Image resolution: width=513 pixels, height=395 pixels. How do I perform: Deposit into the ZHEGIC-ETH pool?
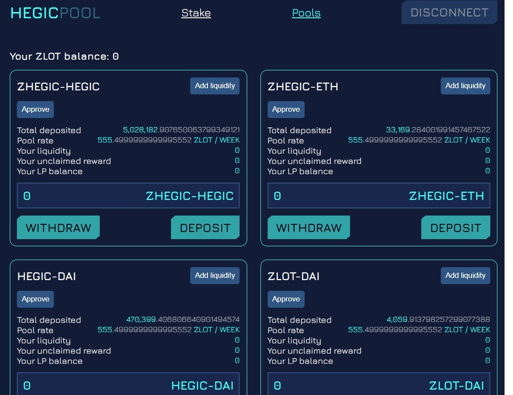coord(456,228)
